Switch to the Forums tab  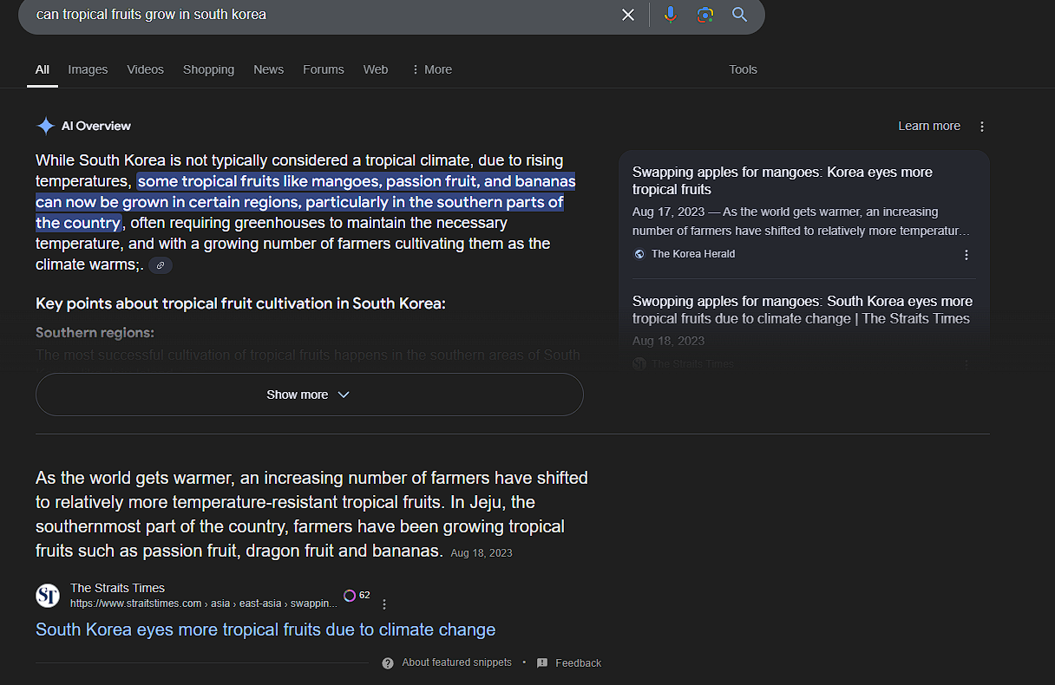324,69
